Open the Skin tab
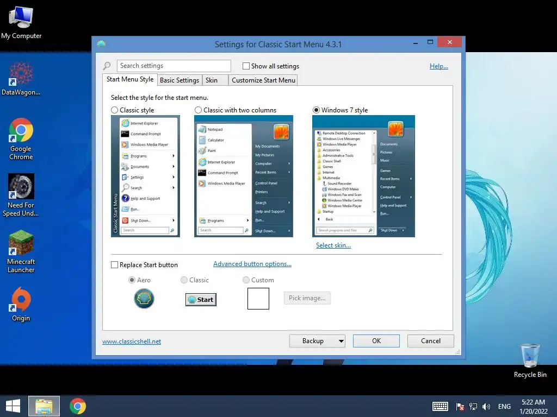The image size is (557, 417). pyautogui.click(x=215, y=80)
